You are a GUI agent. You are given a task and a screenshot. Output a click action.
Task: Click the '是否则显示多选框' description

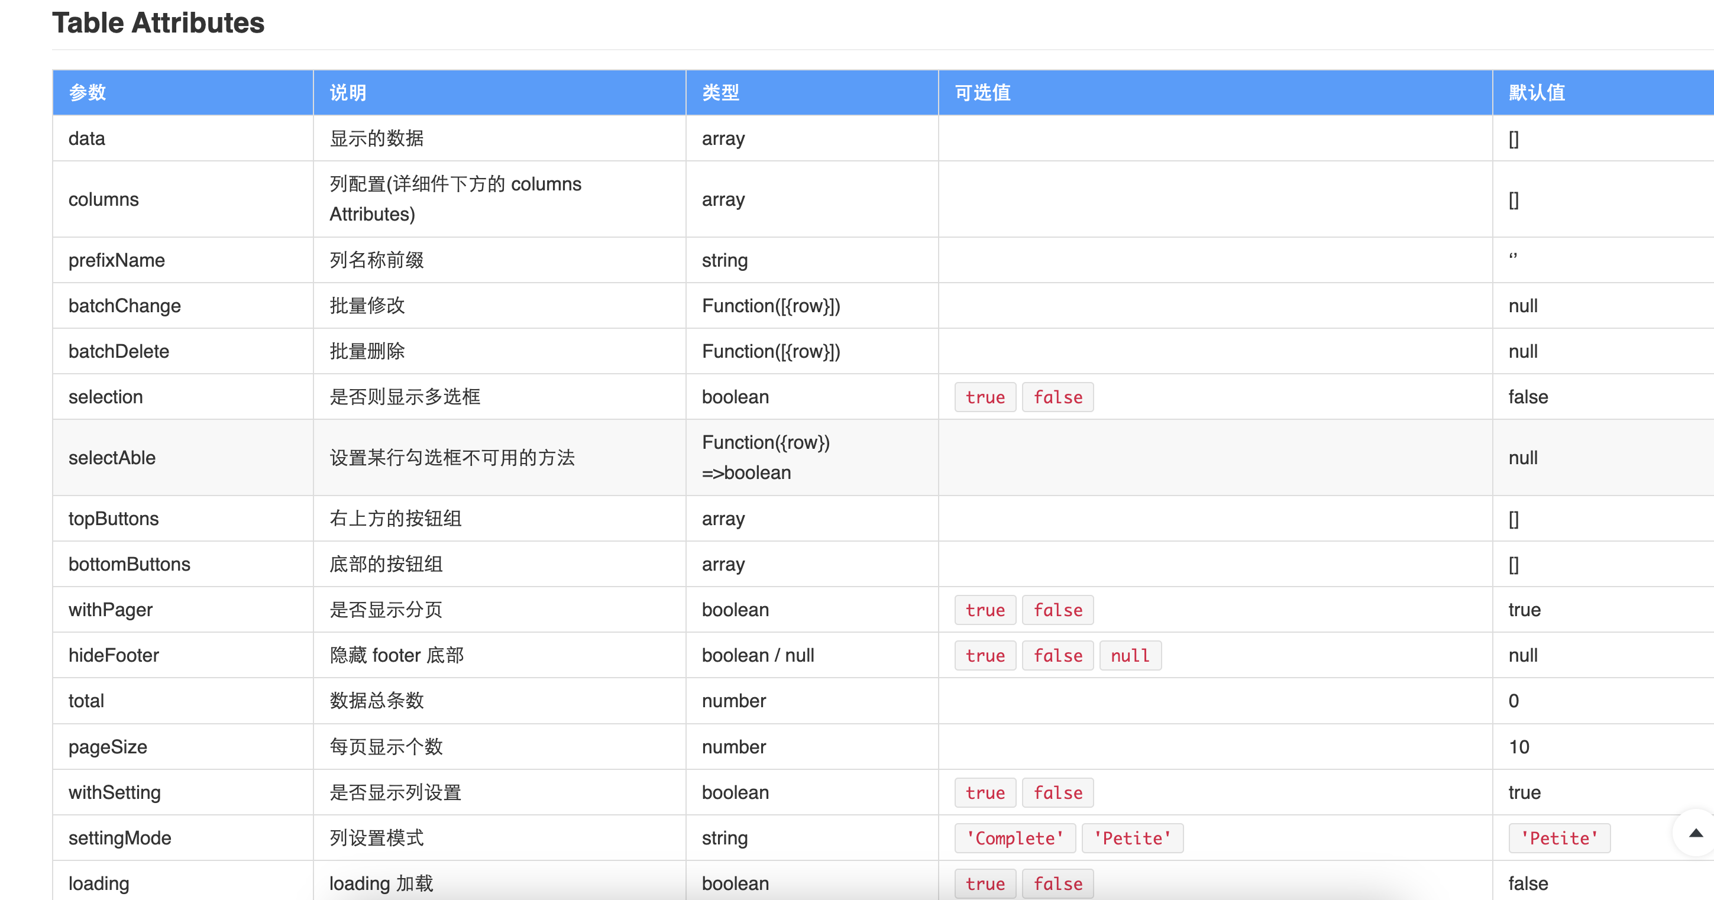[405, 397]
